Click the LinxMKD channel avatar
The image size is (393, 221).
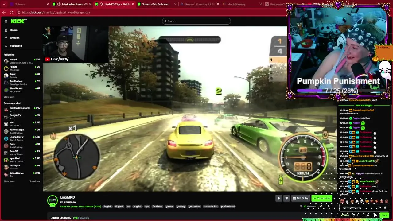point(53,201)
